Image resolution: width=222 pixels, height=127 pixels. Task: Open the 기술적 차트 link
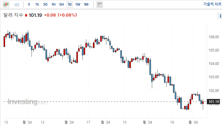click(212, 4)
